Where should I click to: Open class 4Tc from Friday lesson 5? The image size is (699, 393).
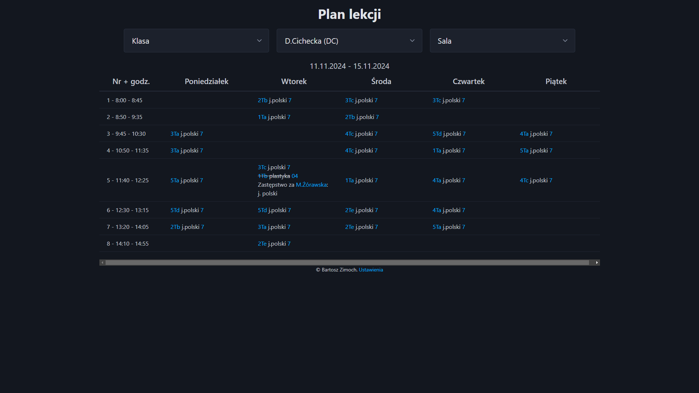(x=524, y=180)
